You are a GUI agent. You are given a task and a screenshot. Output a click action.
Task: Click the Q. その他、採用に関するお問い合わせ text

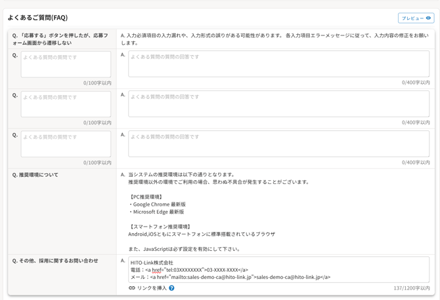[55, 261]
